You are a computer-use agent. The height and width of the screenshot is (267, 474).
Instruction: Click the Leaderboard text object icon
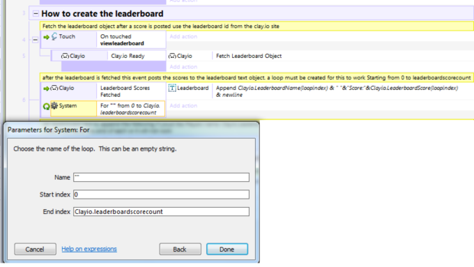pos(172,88)
